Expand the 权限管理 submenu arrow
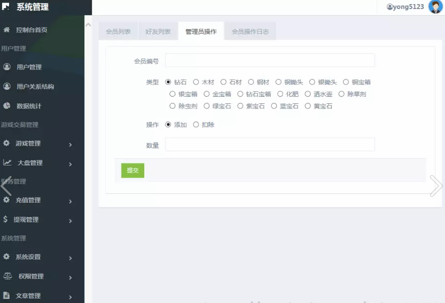 point(71,277)
